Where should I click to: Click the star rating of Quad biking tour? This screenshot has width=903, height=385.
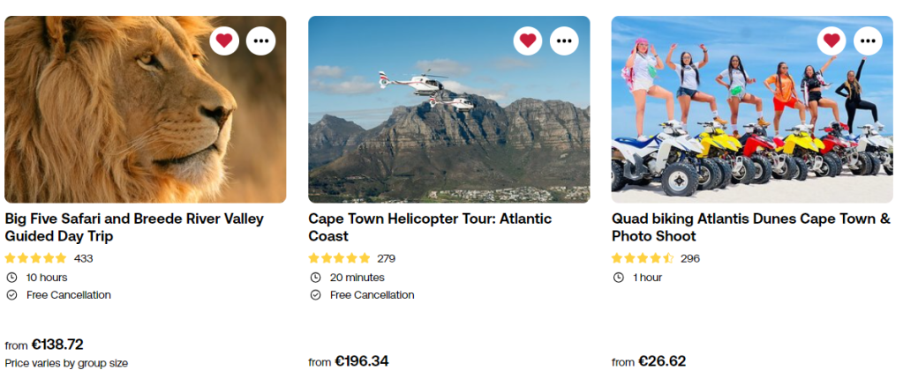point(643,259)
